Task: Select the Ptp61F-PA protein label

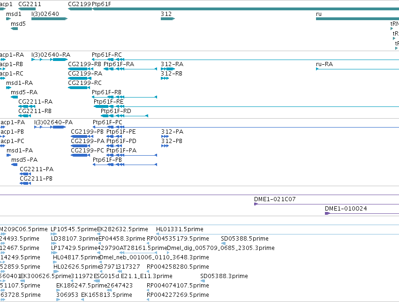Action: pos(121,151)
